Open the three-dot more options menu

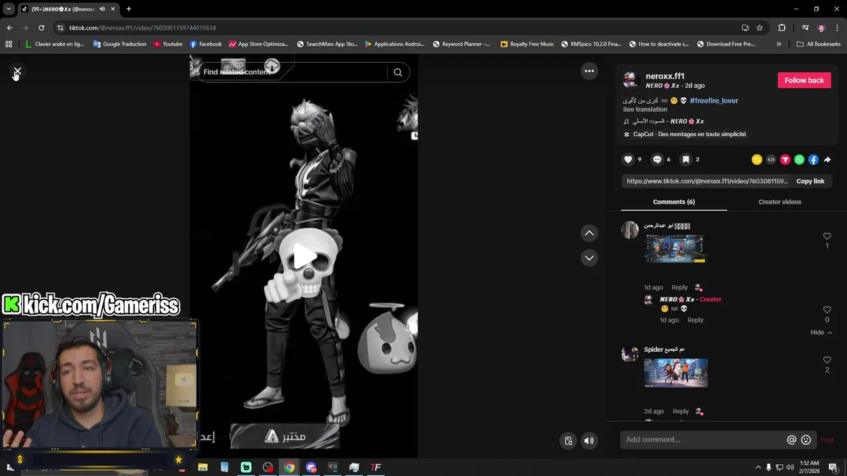tap(589, 71)
